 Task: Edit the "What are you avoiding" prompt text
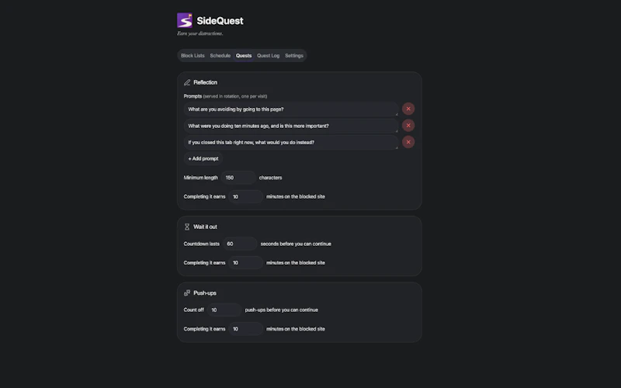(x=291, y=109)
